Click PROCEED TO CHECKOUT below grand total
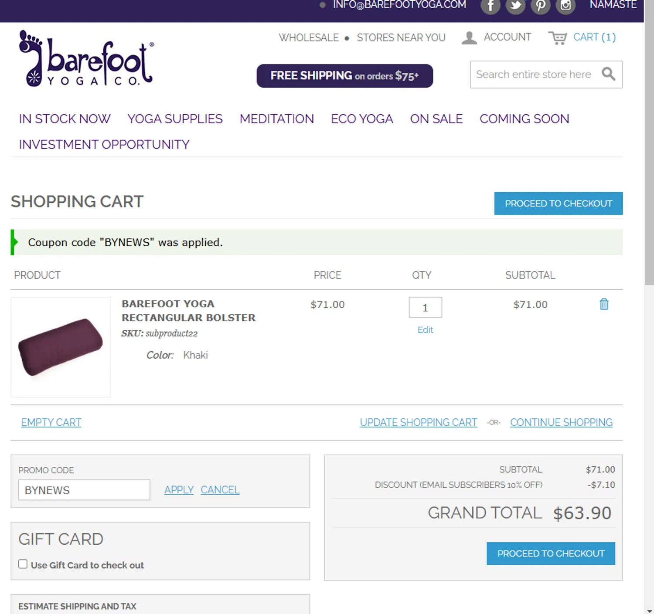The width and height of the screenshot is (654, 614). 551,553
